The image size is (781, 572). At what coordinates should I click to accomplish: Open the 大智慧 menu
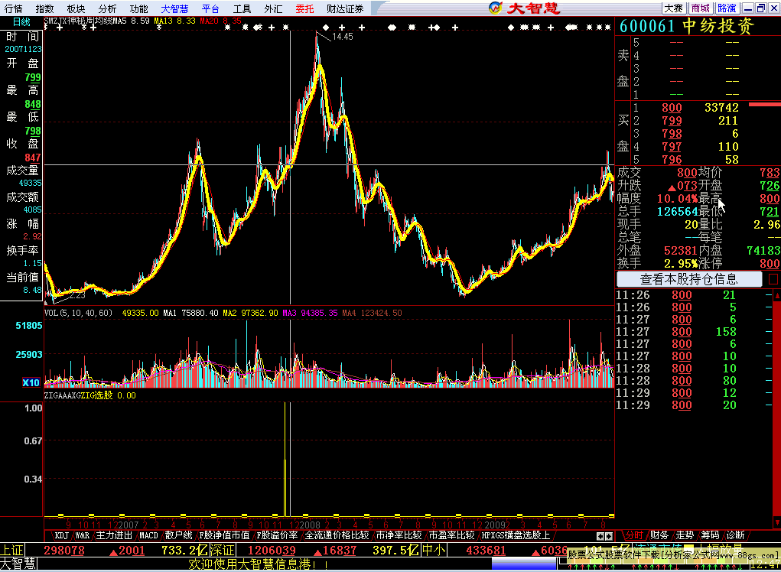click(175, 8)
